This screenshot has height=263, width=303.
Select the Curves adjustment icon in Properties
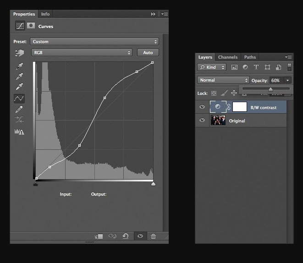[20, 26]
